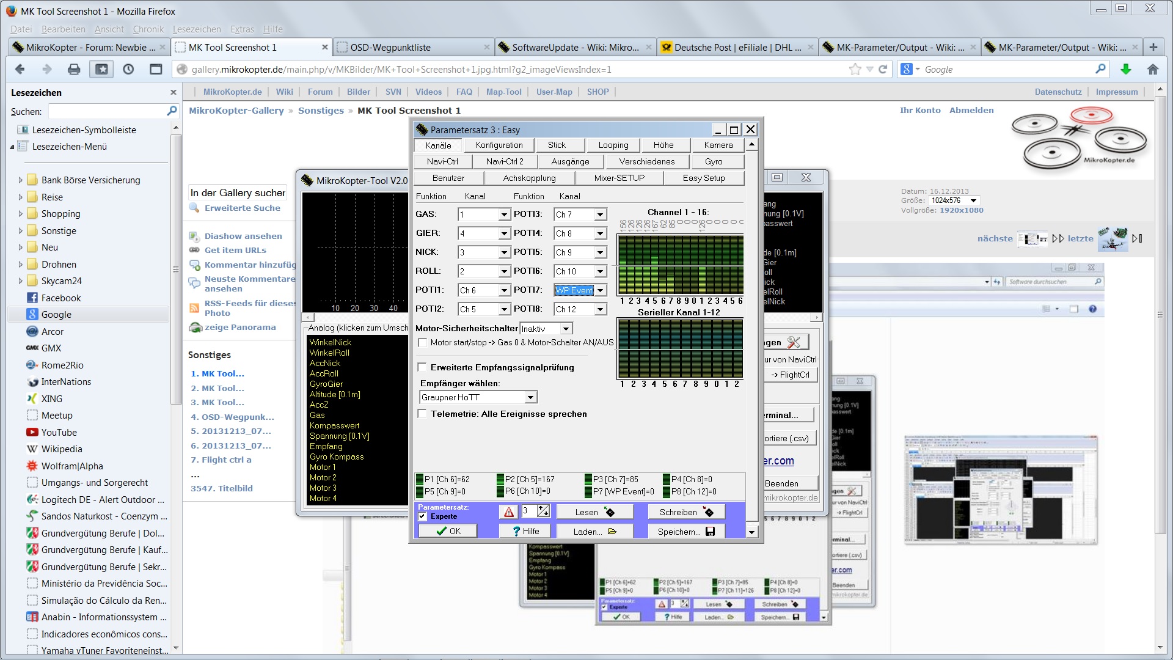Open the Wolfram|Alpha bookmark
Viewport: 1173px width, 660px height.
click(x=72, y=466)
